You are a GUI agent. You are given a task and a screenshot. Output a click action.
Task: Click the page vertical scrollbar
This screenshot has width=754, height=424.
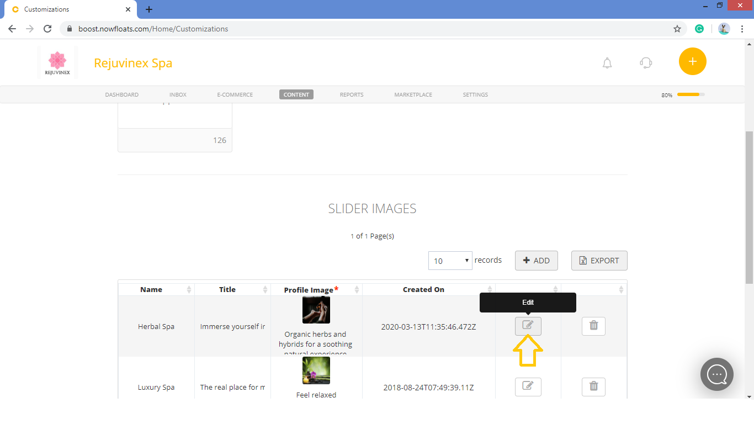(x=749, y=207)
